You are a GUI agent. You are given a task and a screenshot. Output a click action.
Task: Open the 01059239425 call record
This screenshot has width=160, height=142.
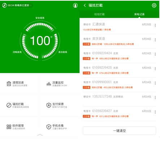[119, 70]
